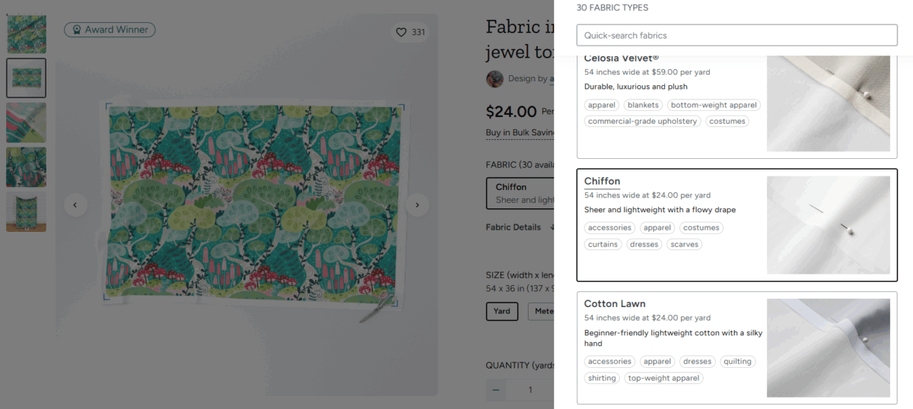Viewport: 913px width, 409px height.
Task: Click the designer avatar icon
Action: tap(495, 78)
